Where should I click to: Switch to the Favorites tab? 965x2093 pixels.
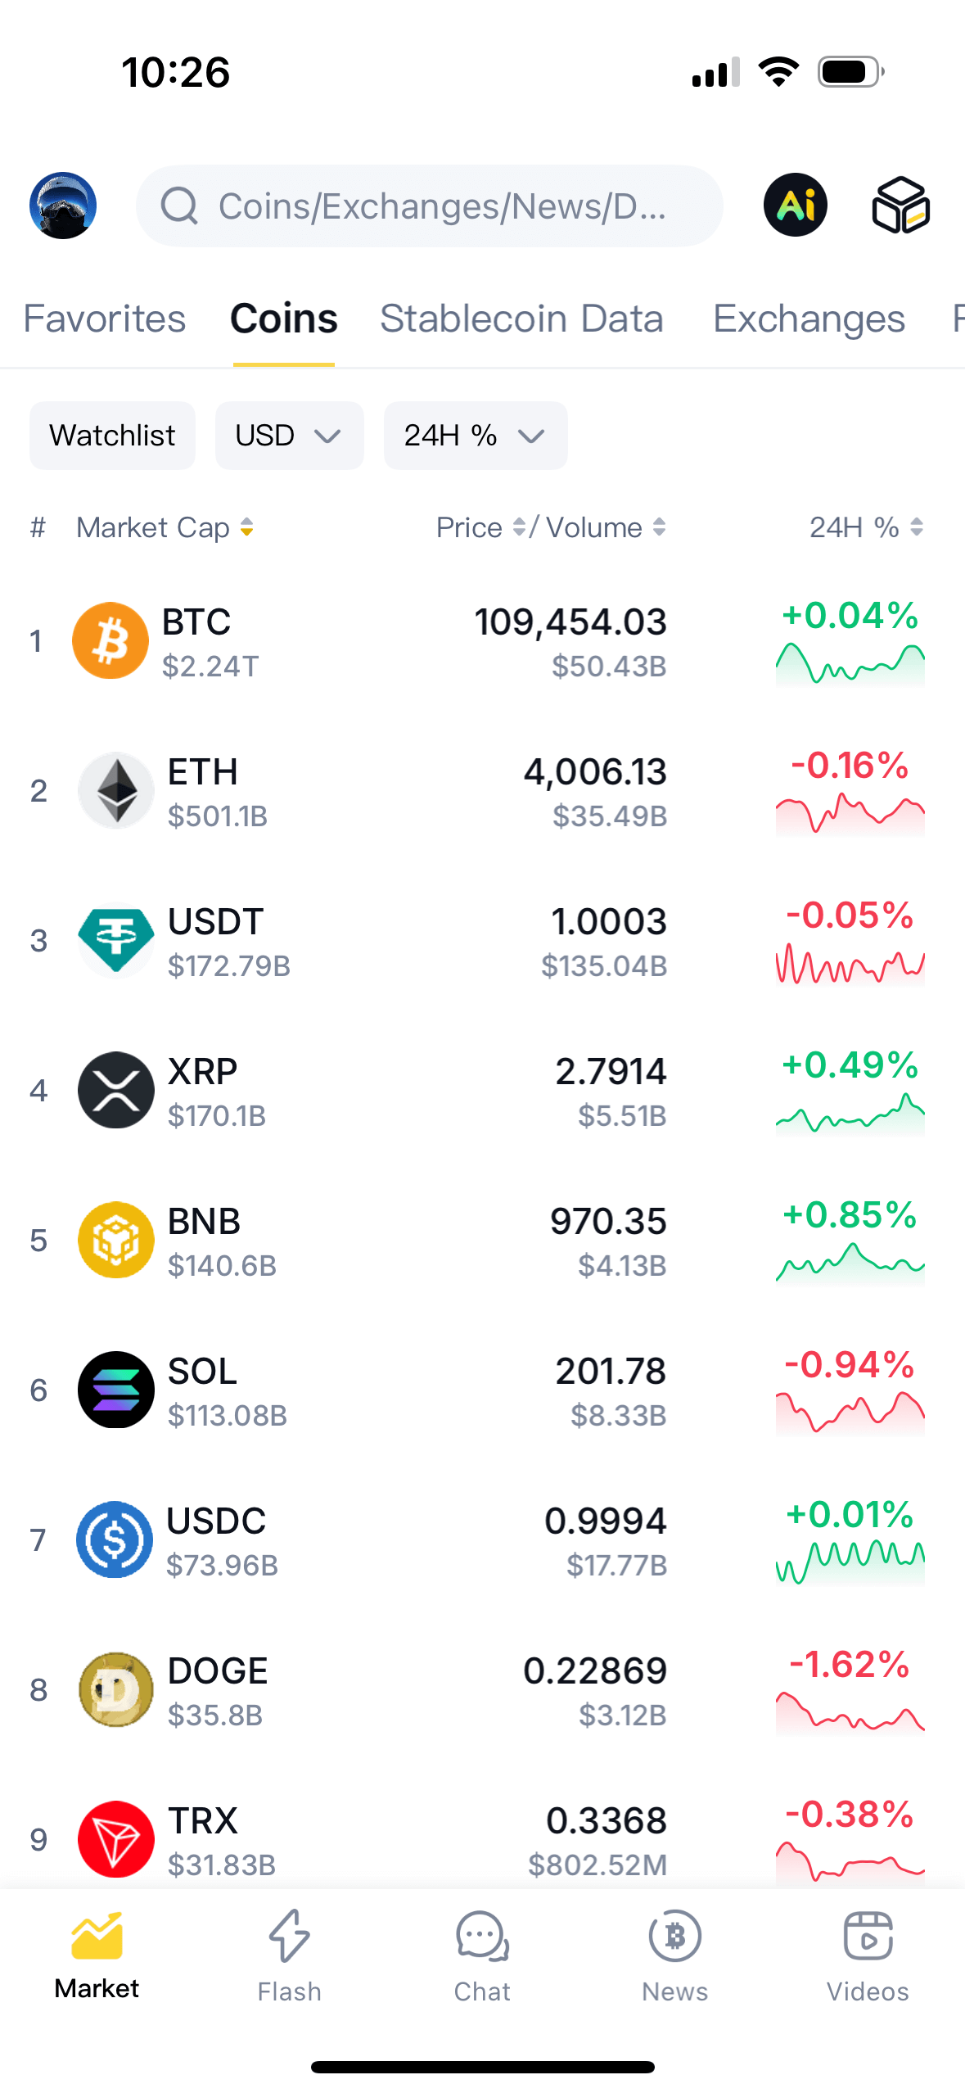[105, 319]
